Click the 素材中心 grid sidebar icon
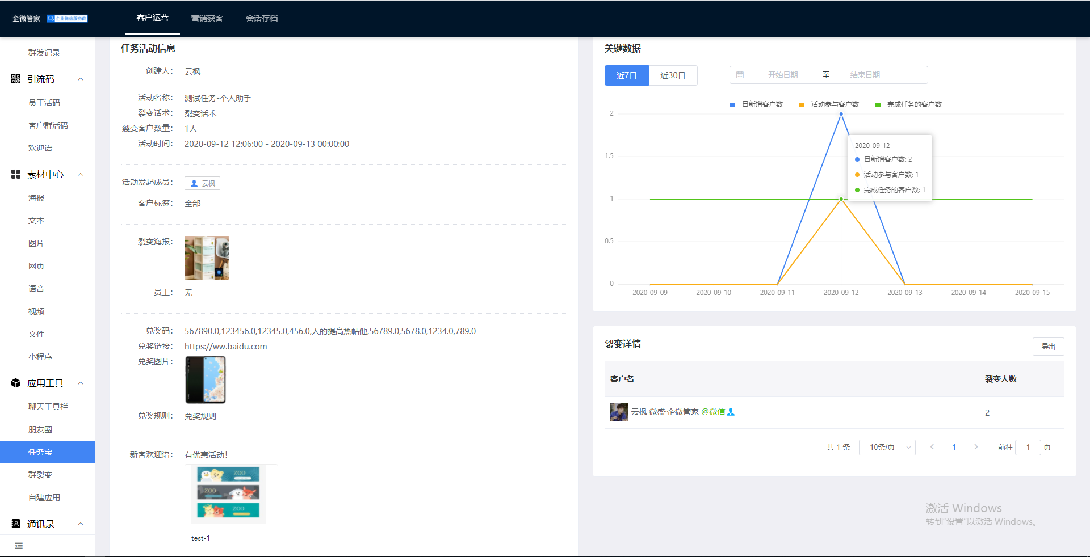The width and height of the screenshot is (1090, 557). click(x=16, y=174)
